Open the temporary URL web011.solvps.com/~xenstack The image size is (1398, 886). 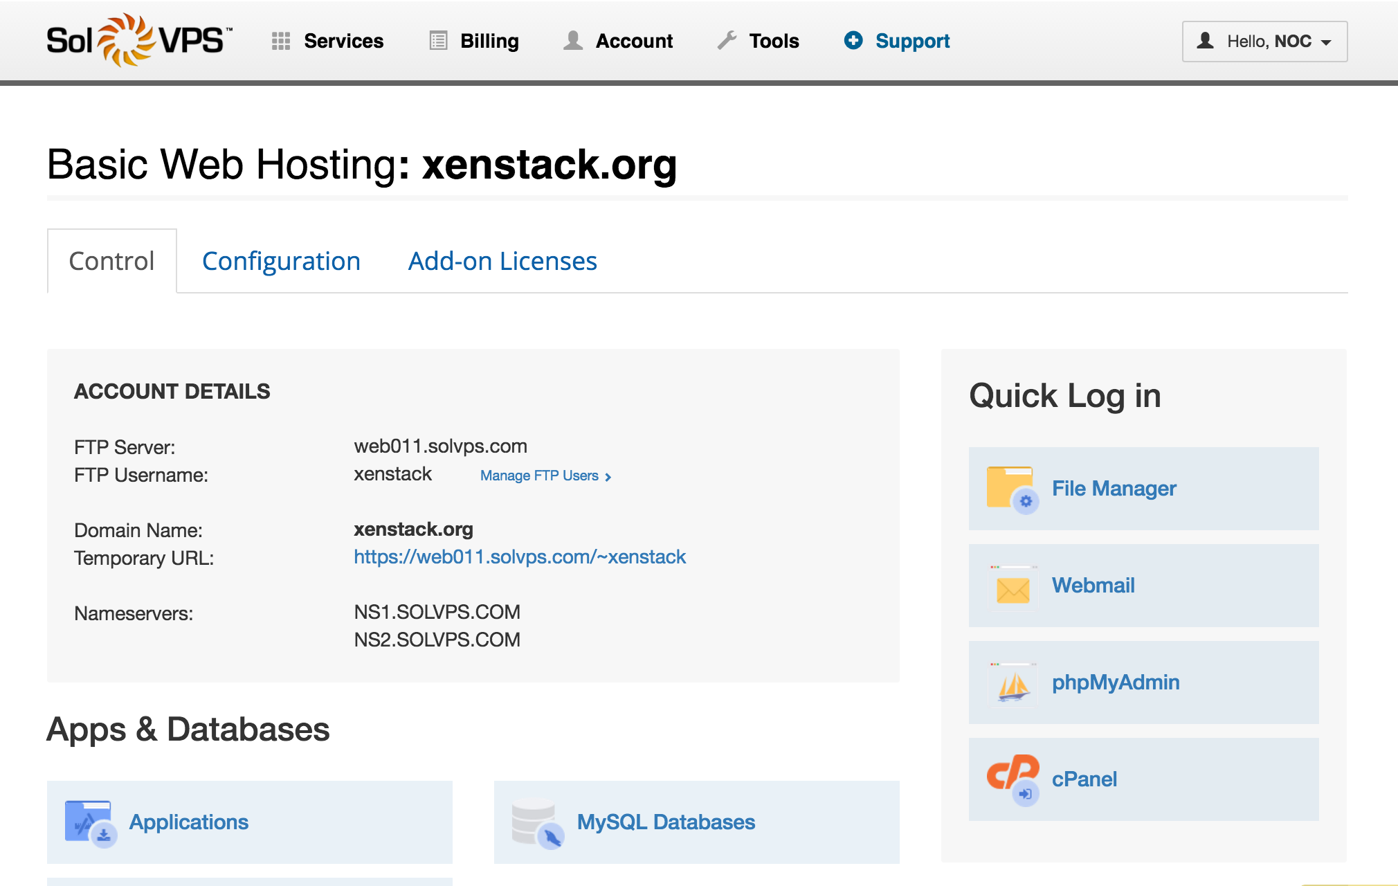point(520,557)
